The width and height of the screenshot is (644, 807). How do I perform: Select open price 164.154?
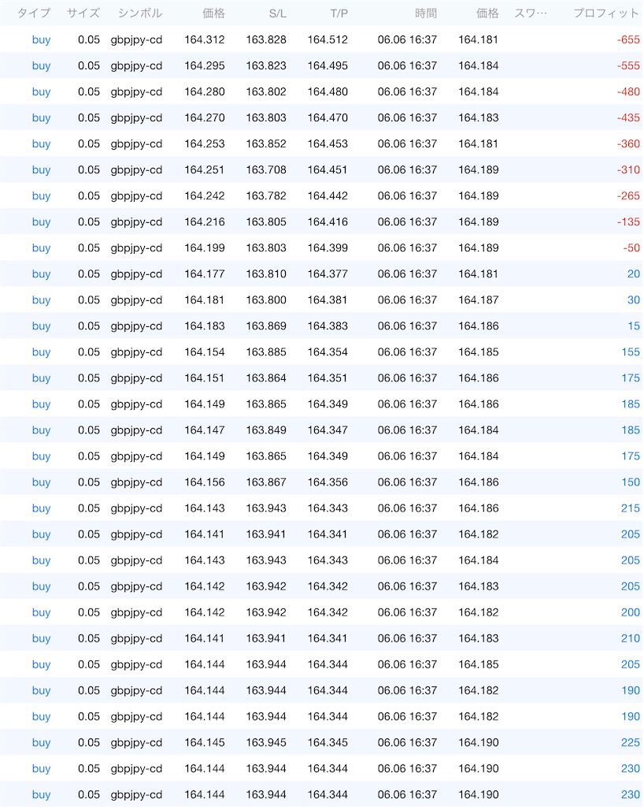[x=205, y=352]
